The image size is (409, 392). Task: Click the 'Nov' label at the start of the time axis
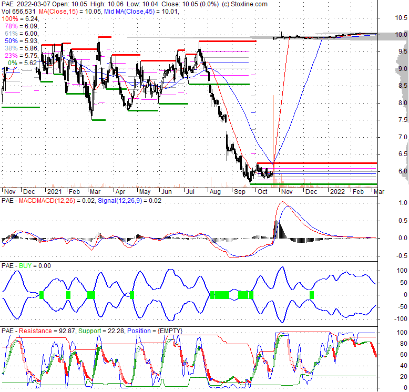(x=10, y=192)
